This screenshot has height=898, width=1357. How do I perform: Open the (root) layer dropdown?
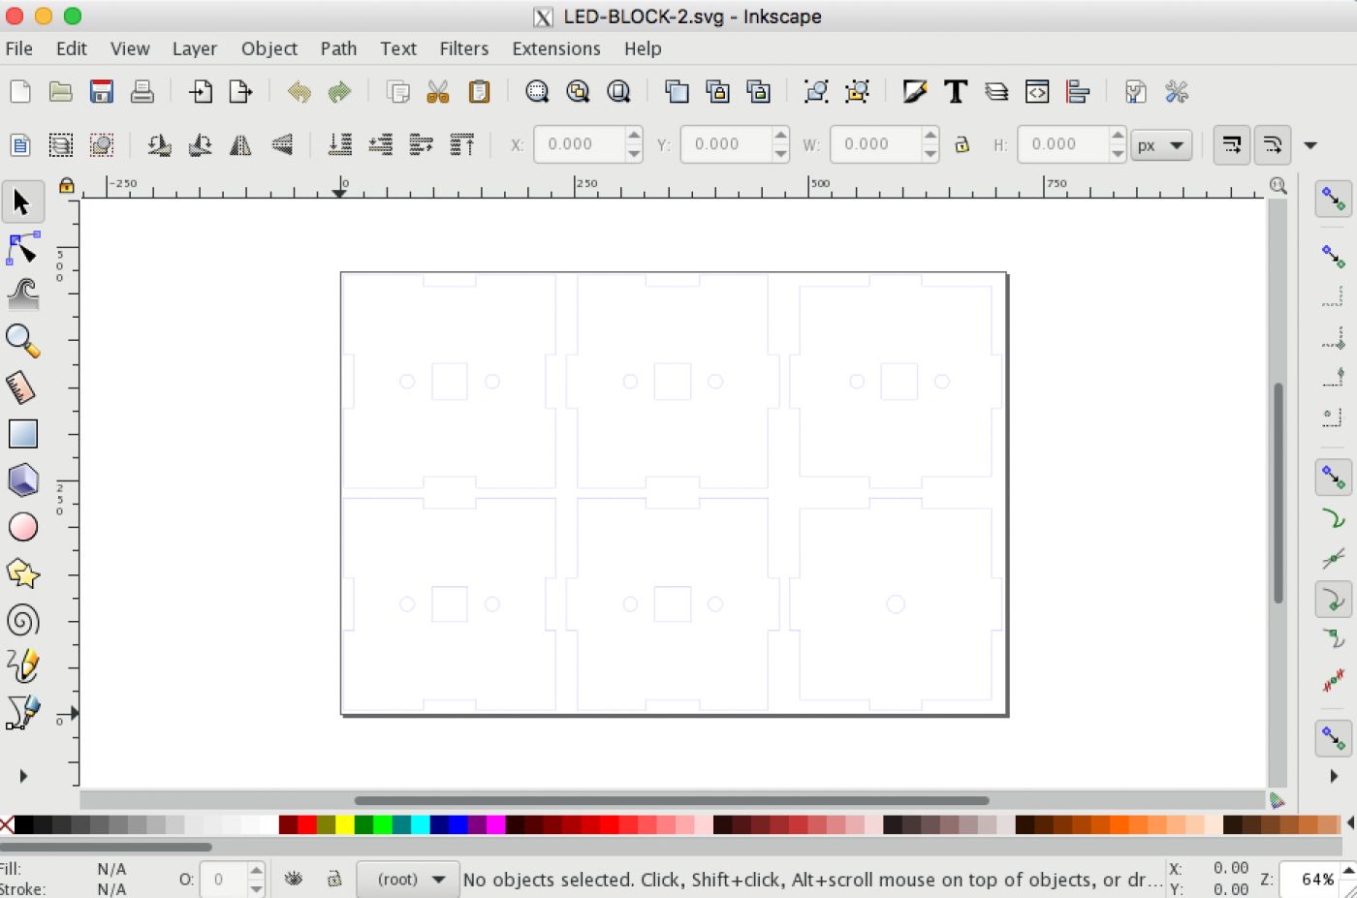pyautogui.click(x=410, y=879)
